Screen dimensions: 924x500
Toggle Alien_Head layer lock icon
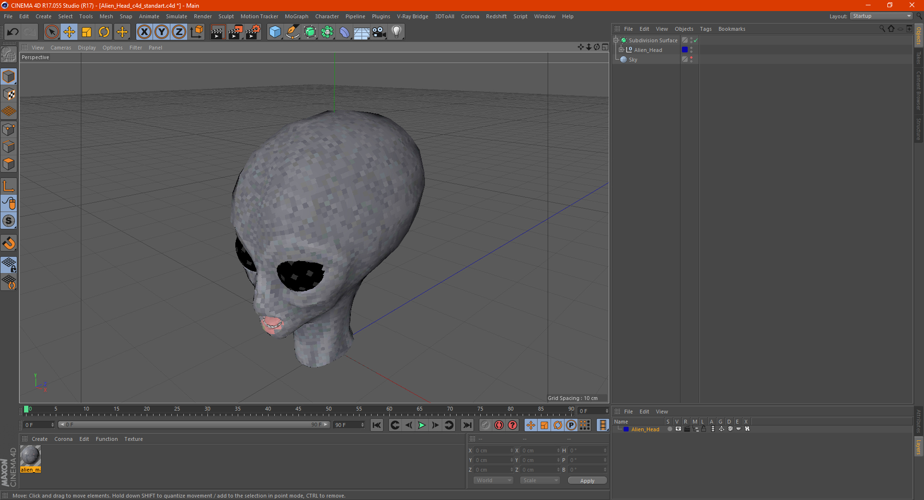[704, 429]
